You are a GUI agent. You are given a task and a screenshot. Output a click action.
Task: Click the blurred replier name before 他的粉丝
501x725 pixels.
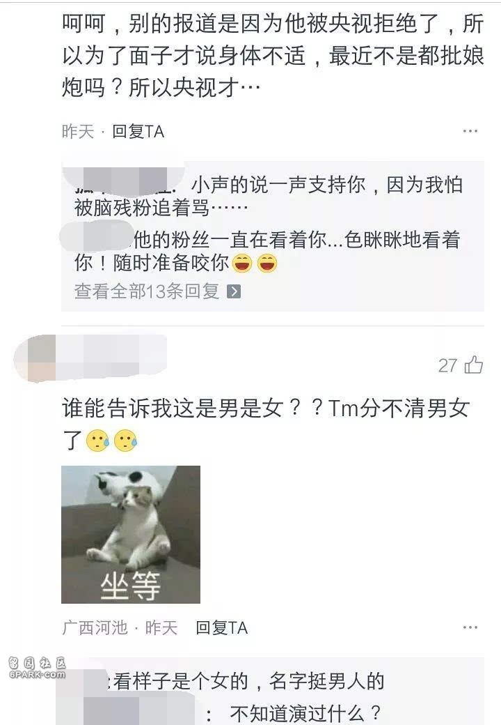(97, 236)
